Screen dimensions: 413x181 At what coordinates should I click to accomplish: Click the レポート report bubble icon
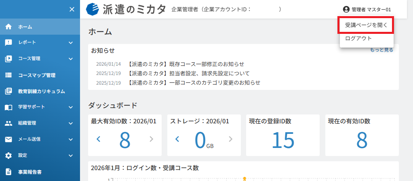pyautogui.click(x=8, y=43)
